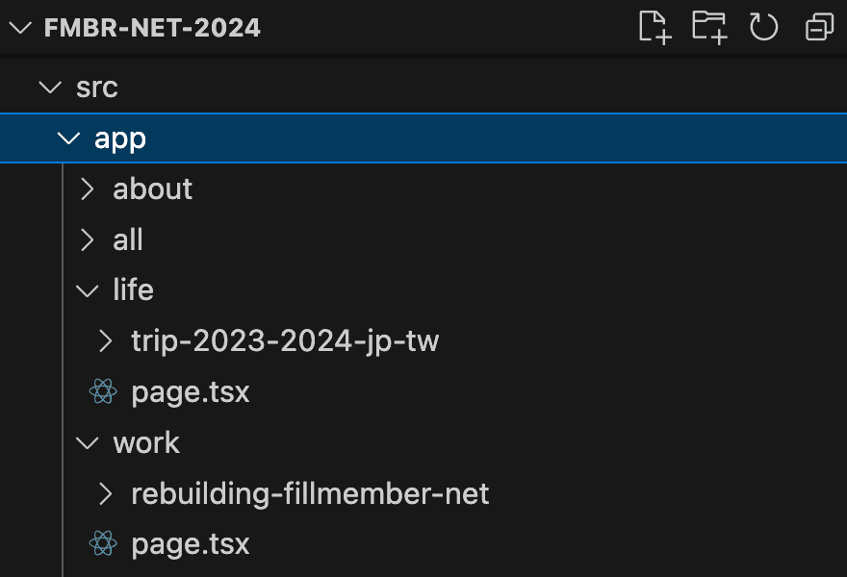Open page.tsx inside the work folder
The height and width of the screenshot is (577, 847).
(191, 543)
